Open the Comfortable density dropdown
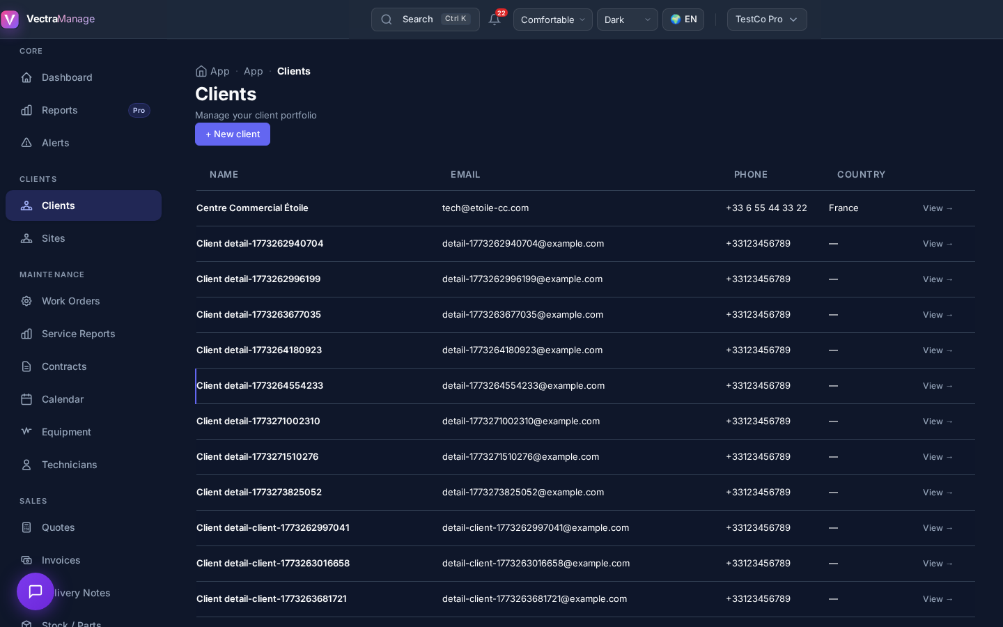 tap(553, 20)
